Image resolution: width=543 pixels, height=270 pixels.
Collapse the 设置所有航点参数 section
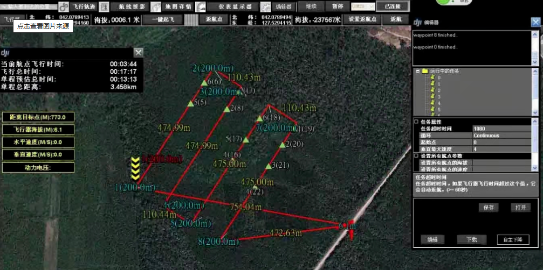[416, 155]
